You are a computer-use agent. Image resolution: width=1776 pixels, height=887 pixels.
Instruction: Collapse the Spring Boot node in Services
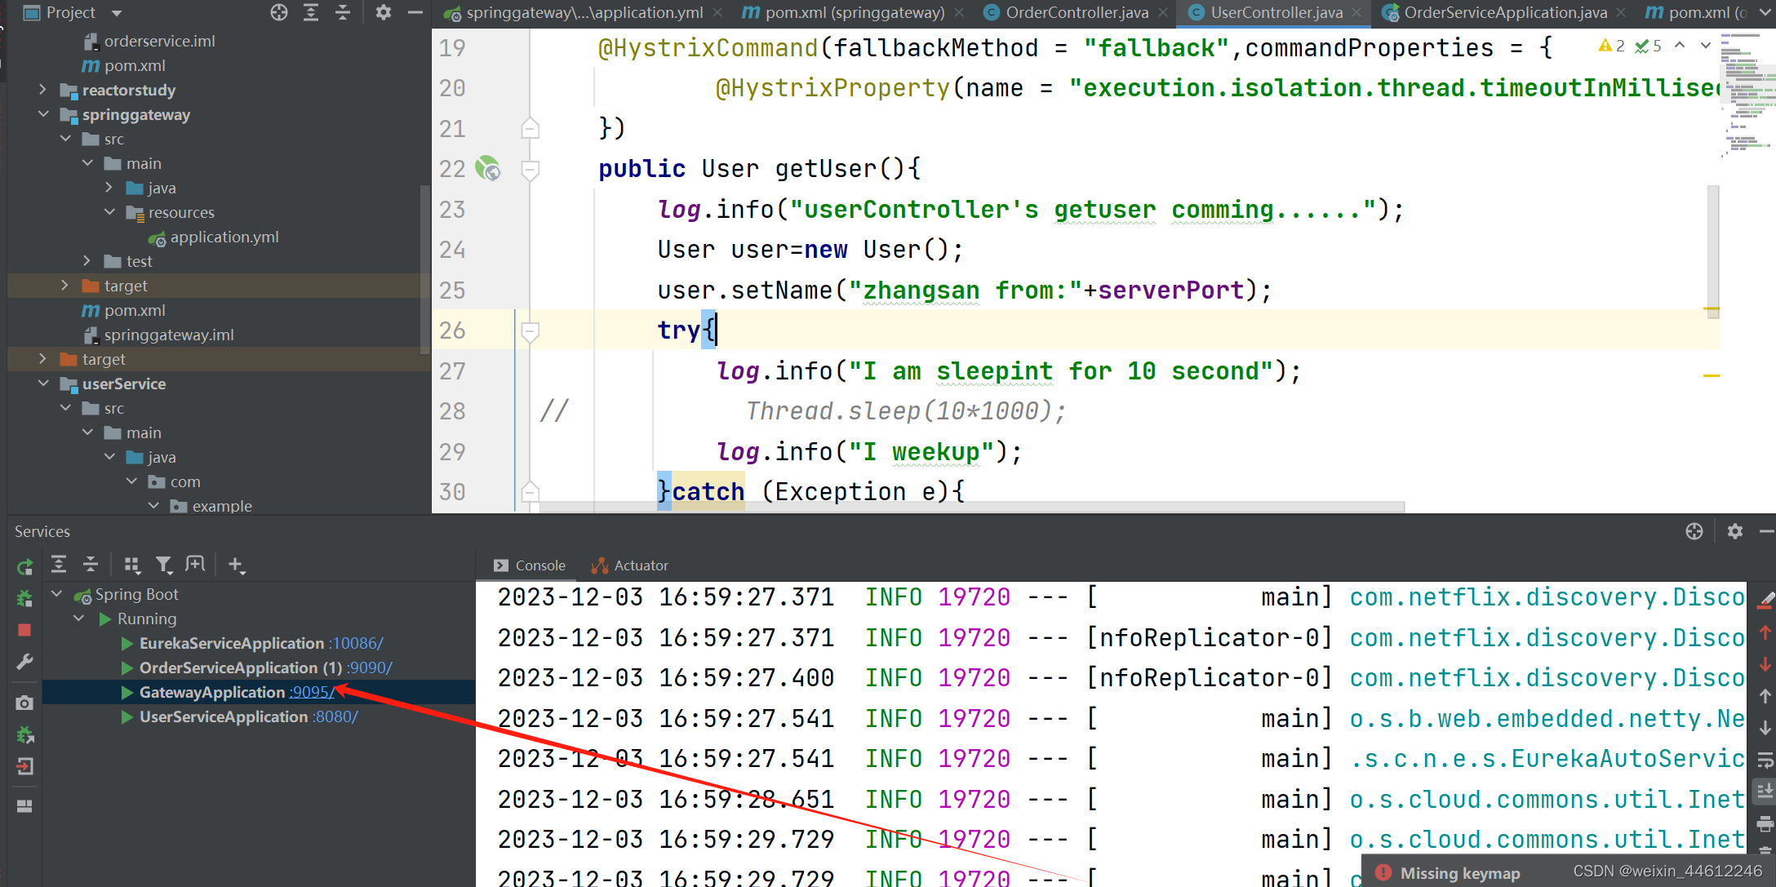pyautogui.click(x=56, y=594)
